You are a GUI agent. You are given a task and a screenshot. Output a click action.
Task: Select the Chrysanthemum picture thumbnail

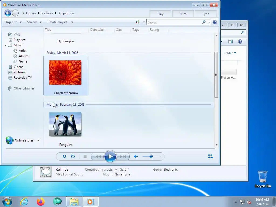(x=65, y=73)
